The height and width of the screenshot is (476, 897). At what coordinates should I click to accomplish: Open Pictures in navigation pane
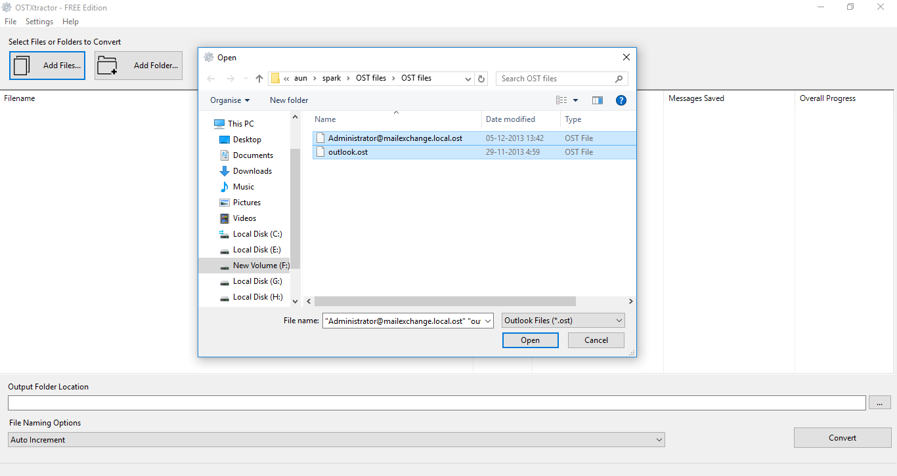coord(247,203)
